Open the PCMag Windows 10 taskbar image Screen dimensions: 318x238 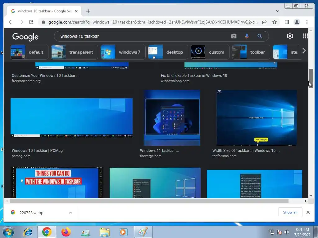pyautogui.click(x=72, y=118)
